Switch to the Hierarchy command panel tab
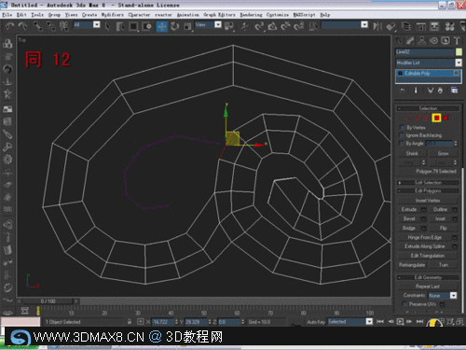 [x=422, y=40]
